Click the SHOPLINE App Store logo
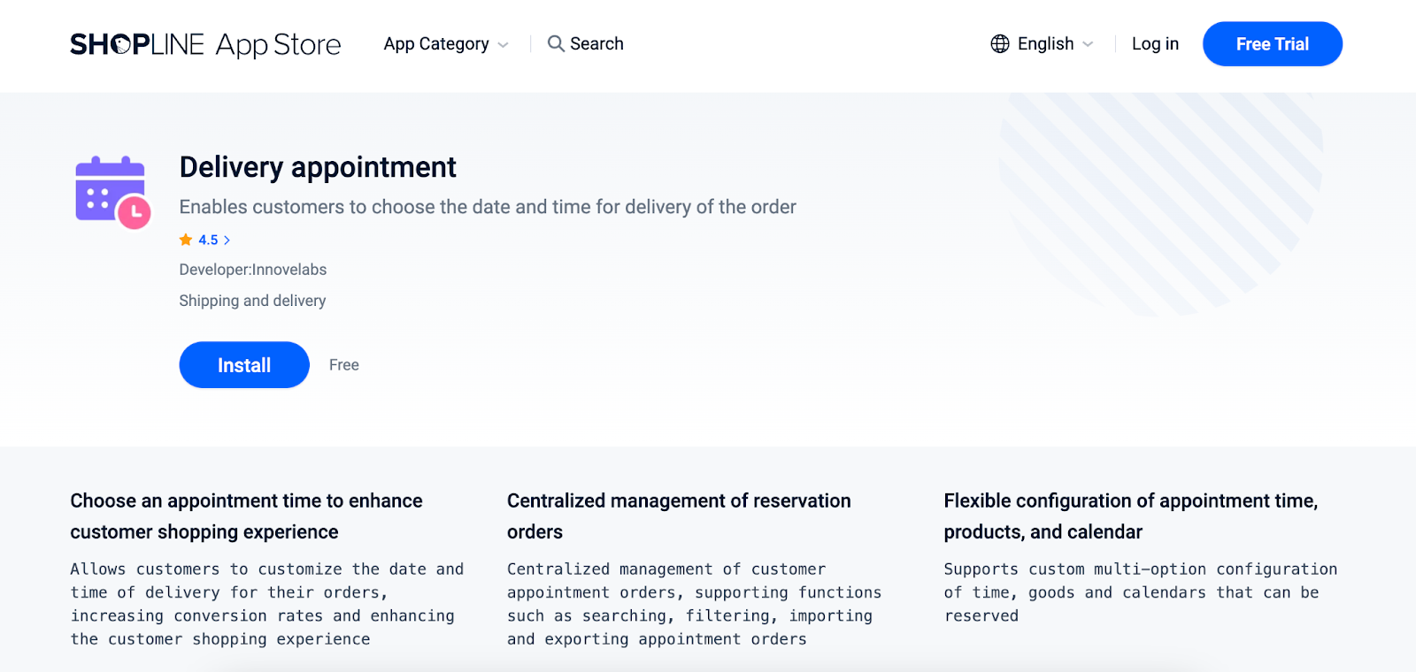Viewport: 1416px width, 672px height. pos(205,44)
